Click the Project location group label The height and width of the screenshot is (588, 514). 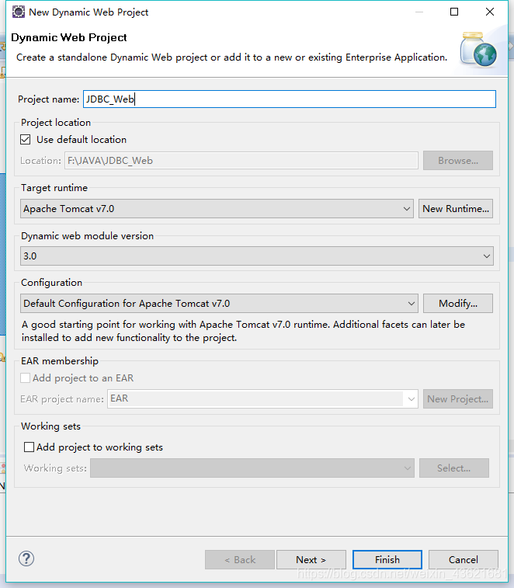pos(56,123)
